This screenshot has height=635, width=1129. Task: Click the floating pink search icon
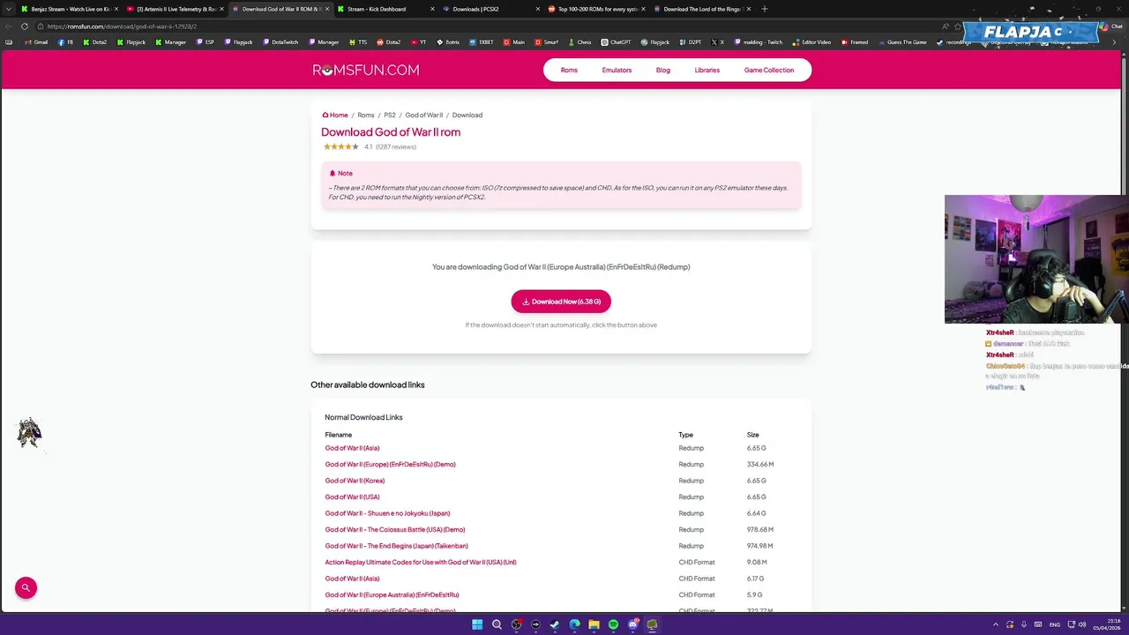tap(26, 587)
